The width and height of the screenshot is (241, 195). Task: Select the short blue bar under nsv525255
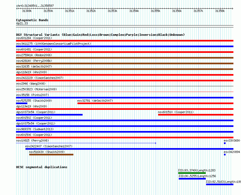(x=22, y=103)
